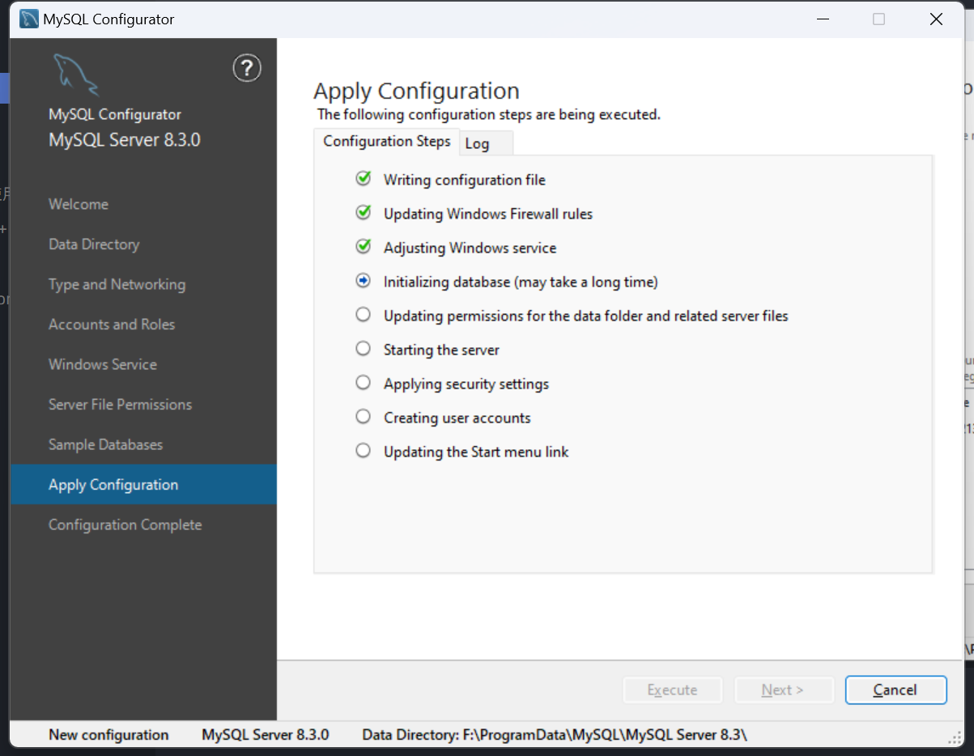Click 'Updating the Start menu link' step text
This screenshot has height=756, width=974.
click(476, 452)
